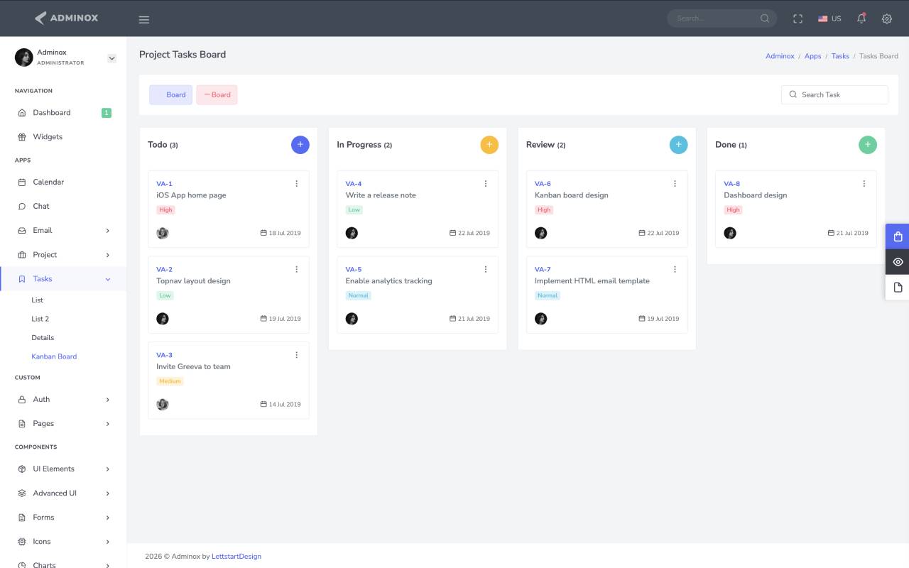Open Widgets in sidebar
909x568 pixels.
click(x=63, y=137)
